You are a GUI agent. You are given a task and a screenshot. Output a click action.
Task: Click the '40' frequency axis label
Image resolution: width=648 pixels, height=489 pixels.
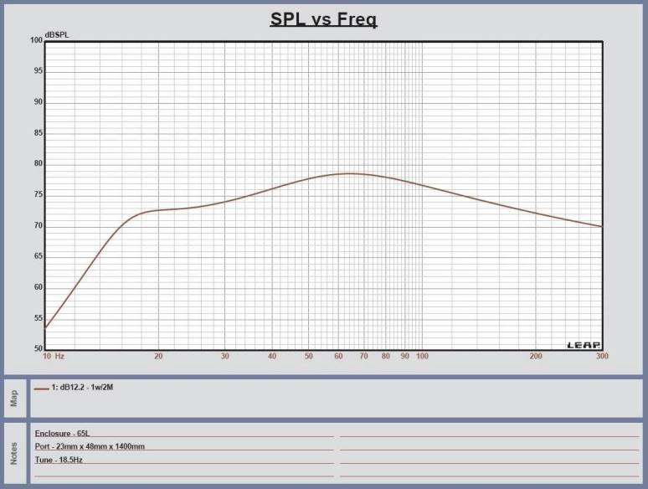coord(272,356)
